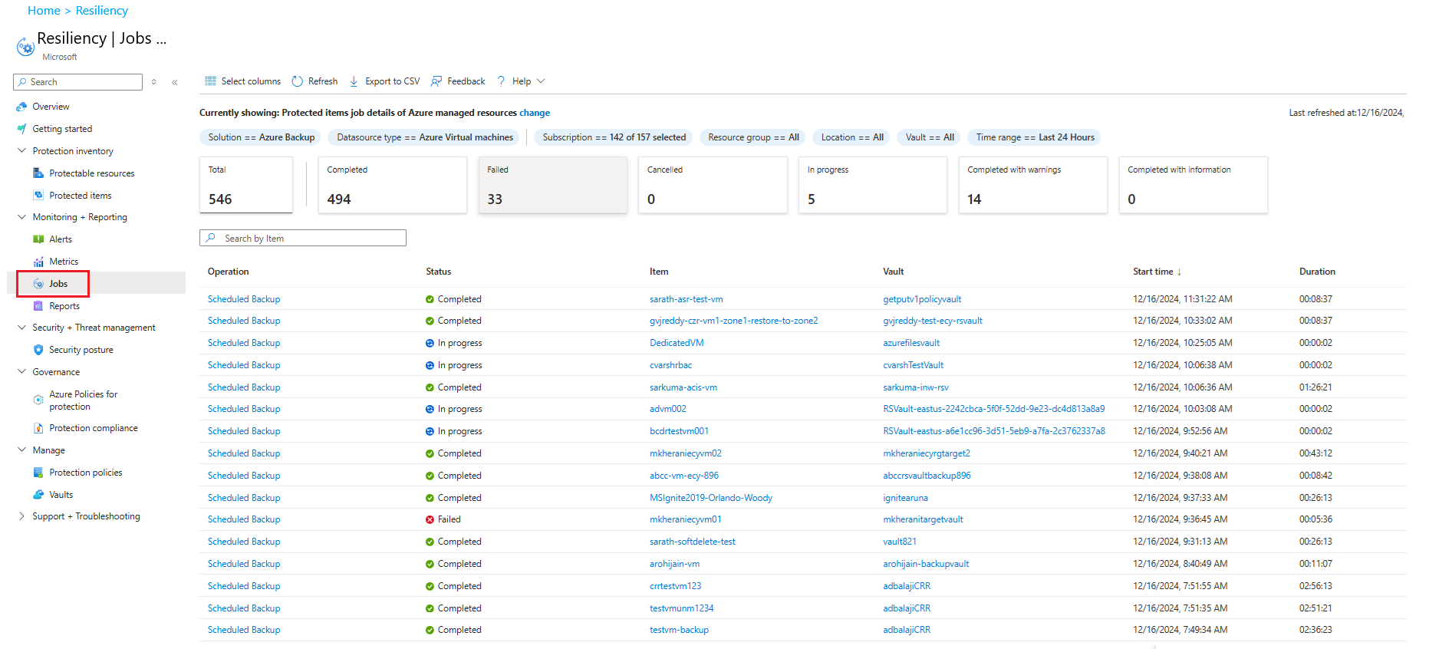This screenshot has width=1429, height=649.
Task: Click the more options ellipsis in page title
Action: (161, 39)
